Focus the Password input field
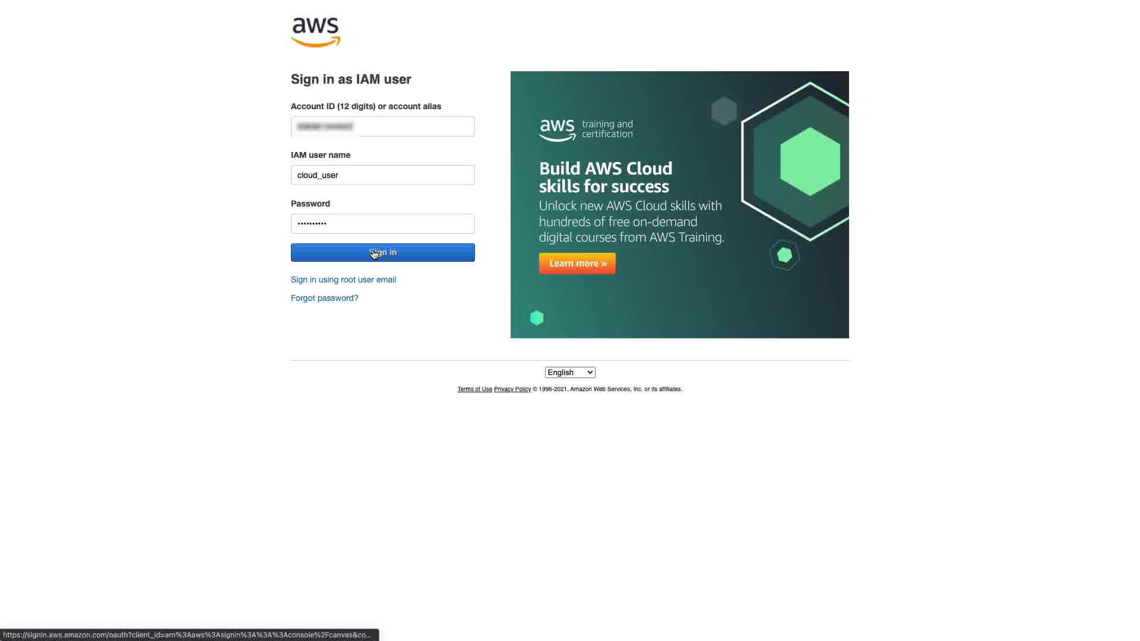1140x641 pixels. click(383, 224)
